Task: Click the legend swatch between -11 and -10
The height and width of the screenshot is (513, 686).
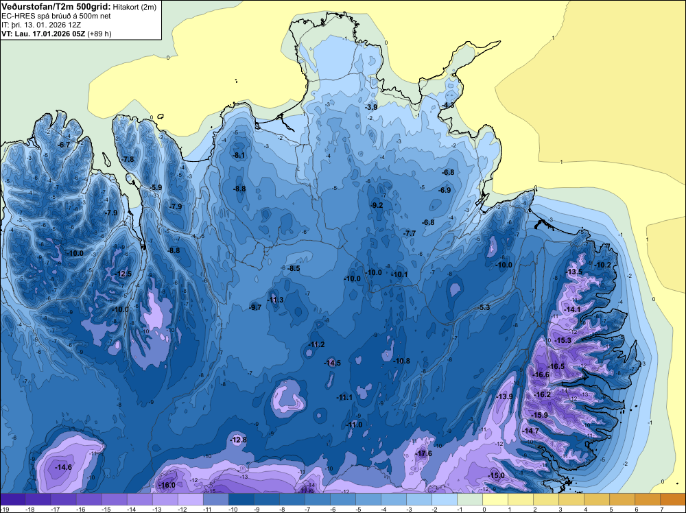Action: pyautogui.click(x=216, y=499)
